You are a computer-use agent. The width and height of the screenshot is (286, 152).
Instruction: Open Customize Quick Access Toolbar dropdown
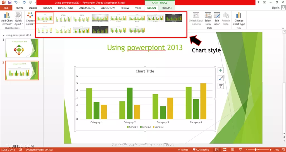pos(35,3)
